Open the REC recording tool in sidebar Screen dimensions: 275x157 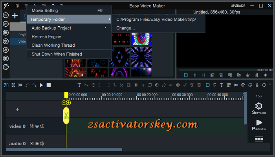click(x=6, y=15)
